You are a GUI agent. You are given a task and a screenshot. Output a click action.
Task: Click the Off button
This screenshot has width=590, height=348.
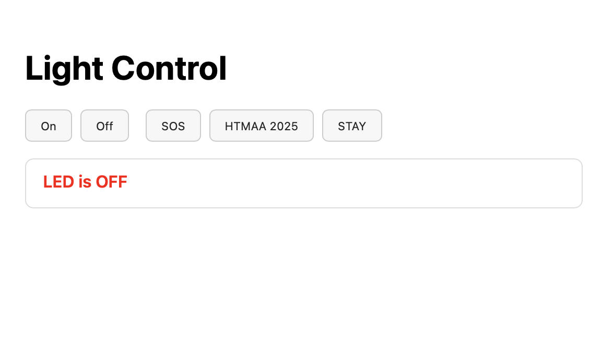pos(104,126)
